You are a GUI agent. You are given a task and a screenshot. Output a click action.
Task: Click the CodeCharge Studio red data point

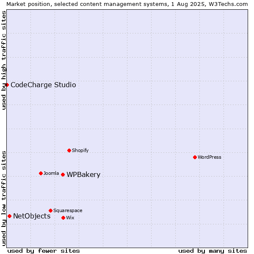coord(7,85)
